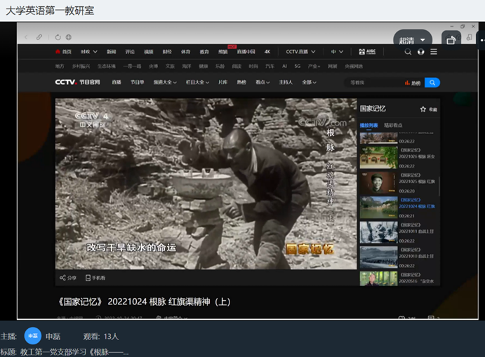Expand the 频道大全 dropdown menu
Screen dimensions: 485x357
pyautogui.click(x=165, y=82)
